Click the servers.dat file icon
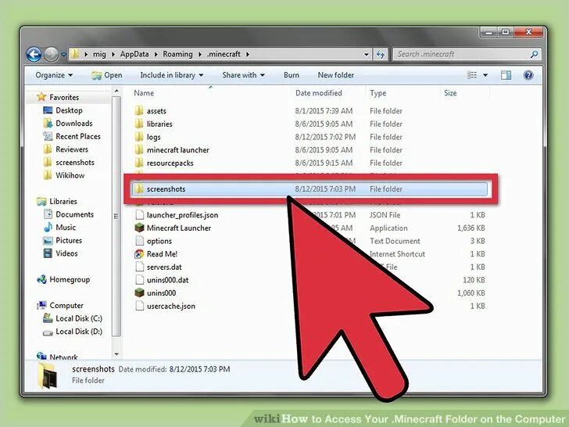This screenshot has height=427, width=569. 139,267
